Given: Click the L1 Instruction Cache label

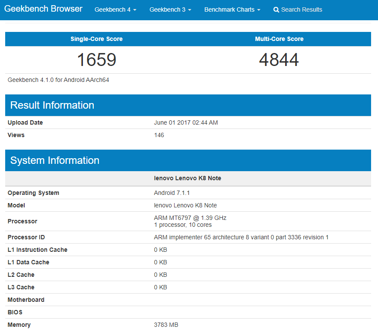Looking at the screenshot, I should pos(38,250).
